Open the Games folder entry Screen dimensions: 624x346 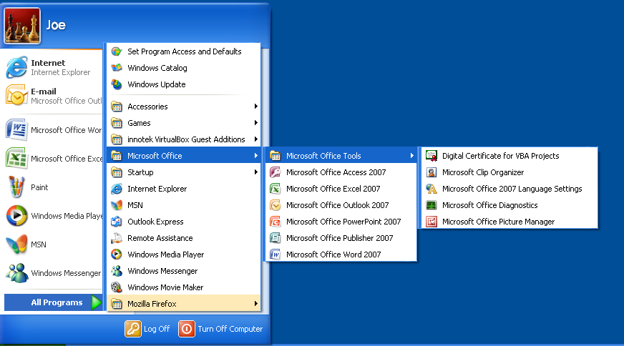(x=183, y=123)
